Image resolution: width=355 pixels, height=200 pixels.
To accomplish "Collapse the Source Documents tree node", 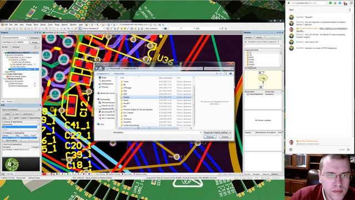I will tap(6, 55).
